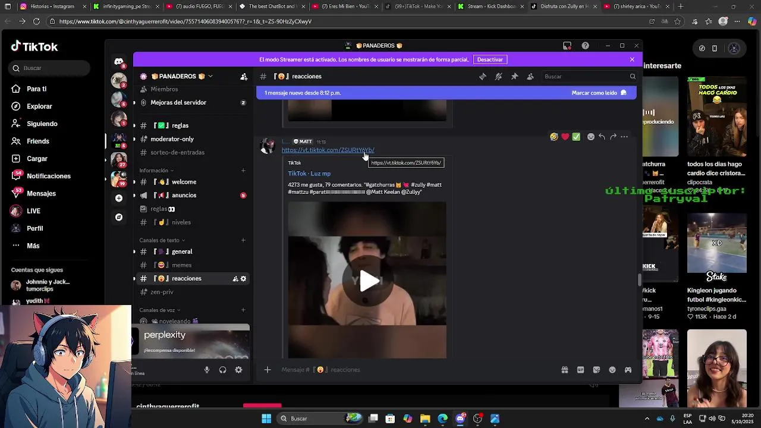Expand PANADEROS server dropdown menu
The image size is (761, 428).
click(210, 76)
